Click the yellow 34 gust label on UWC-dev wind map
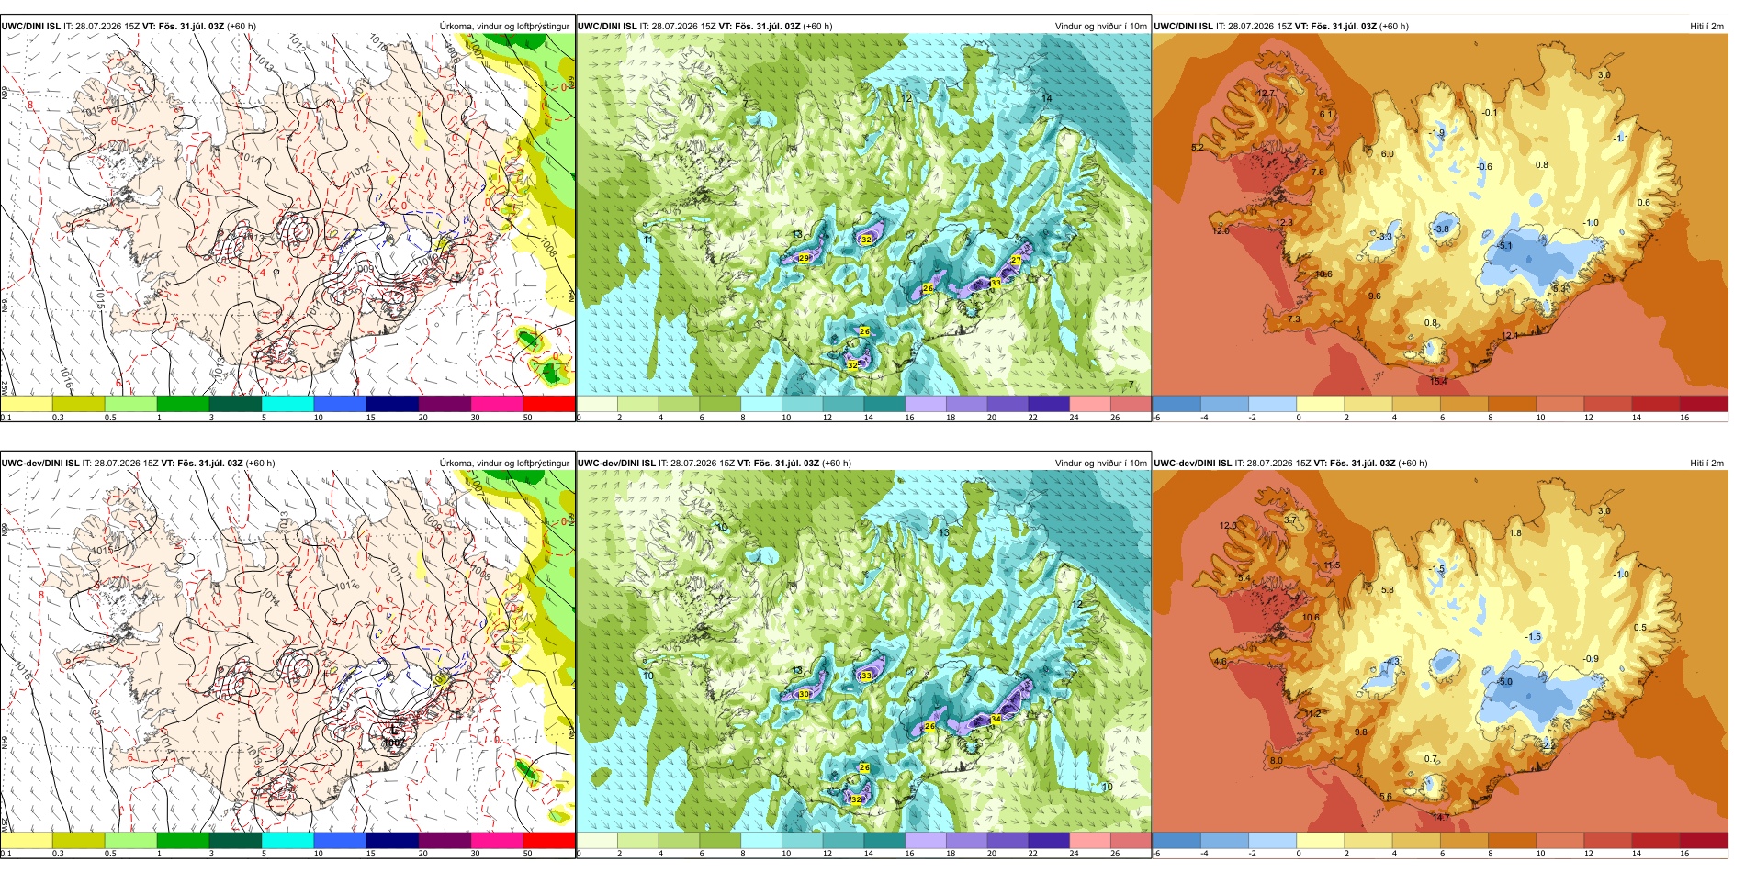Screen dimensions: 1745x872 (996, 720)
